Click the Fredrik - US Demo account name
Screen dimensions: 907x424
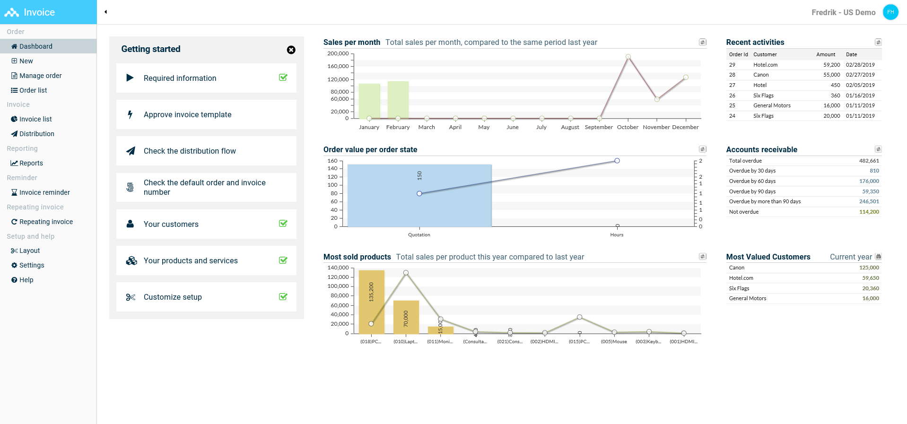pos(844,12)
